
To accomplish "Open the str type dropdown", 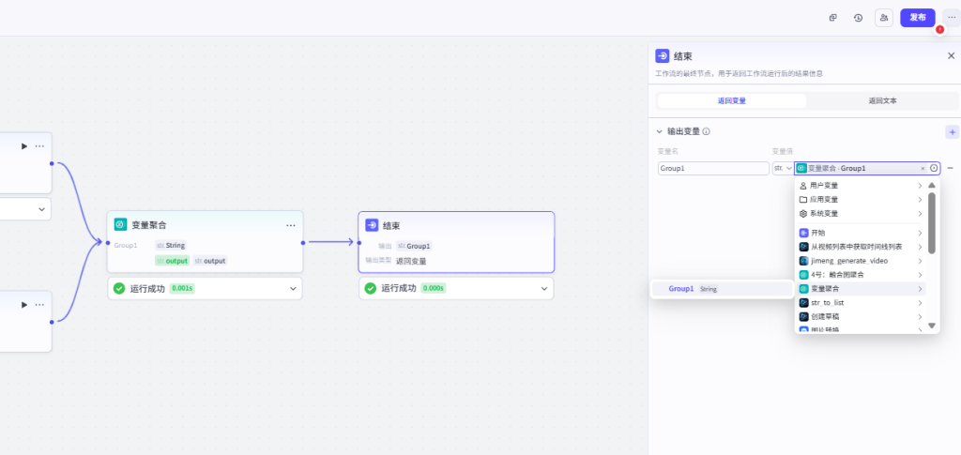I will (782, 169).
